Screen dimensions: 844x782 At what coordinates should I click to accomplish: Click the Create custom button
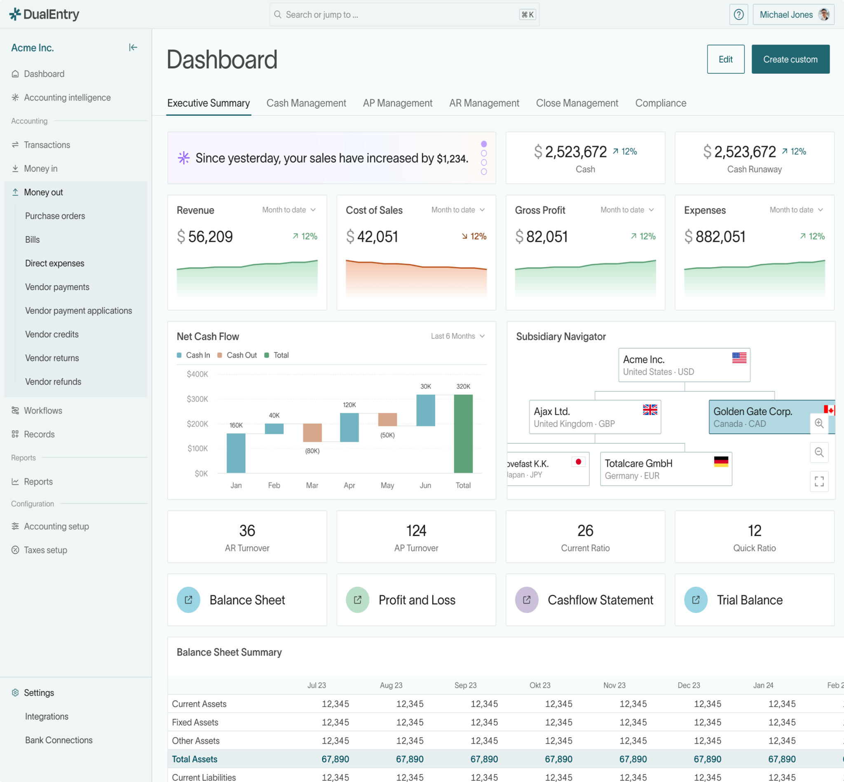coord(790,59)
